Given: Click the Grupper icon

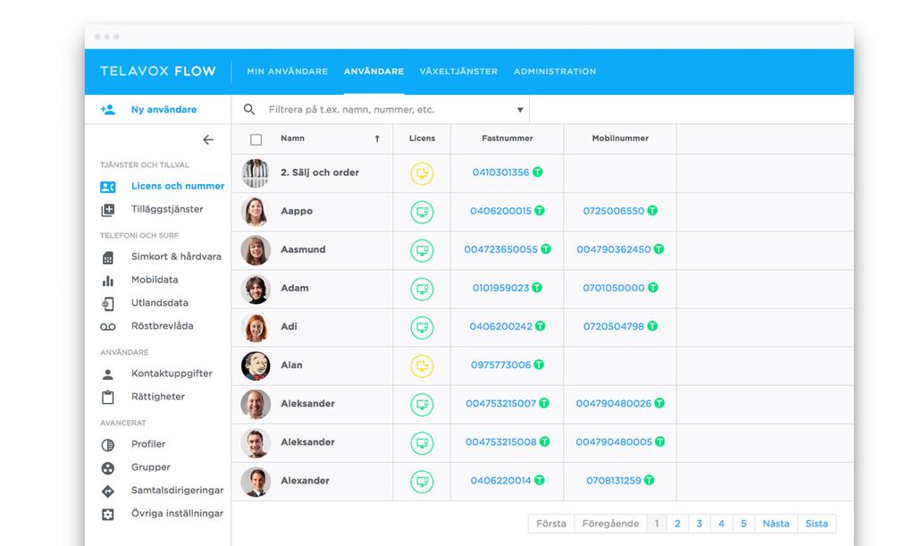Looking at the screenshot, I should coord(108,468).
